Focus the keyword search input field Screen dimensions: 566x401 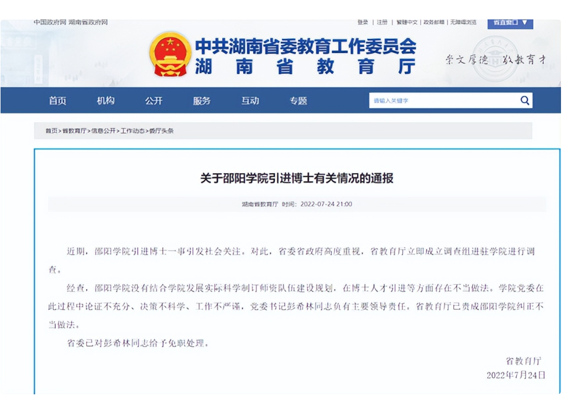click(444, 101)
